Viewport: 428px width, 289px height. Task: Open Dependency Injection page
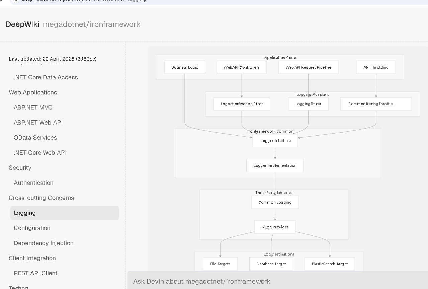pos(44,243)
